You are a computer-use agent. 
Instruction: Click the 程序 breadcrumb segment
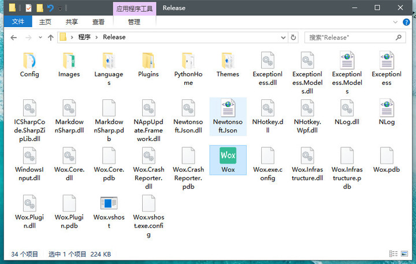(84, 37)
